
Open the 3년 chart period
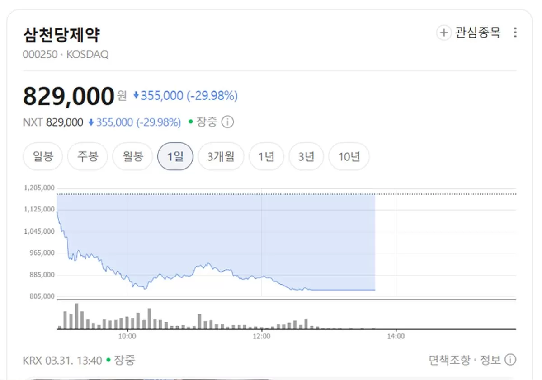[306, 156]
